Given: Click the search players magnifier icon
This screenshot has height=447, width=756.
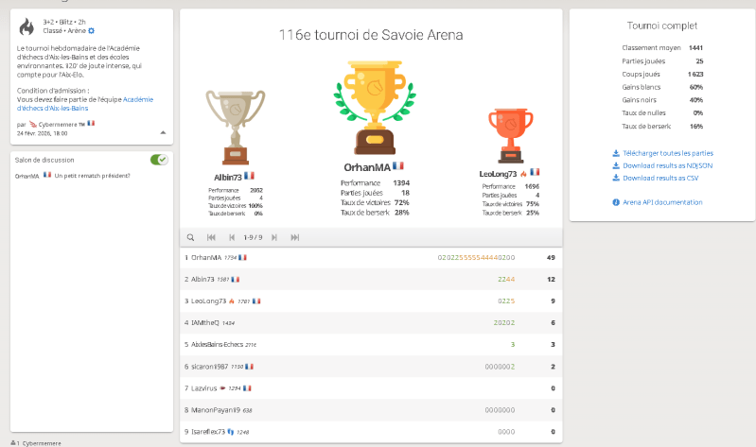Looking at the screenshot, I should coord(190,237).
